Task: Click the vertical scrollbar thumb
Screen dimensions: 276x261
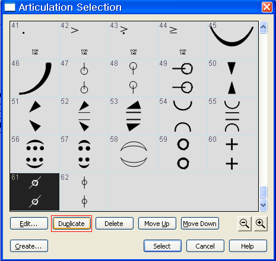Action: click(264, 192)
